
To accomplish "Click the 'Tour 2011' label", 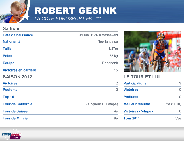I will coord(132,118).
